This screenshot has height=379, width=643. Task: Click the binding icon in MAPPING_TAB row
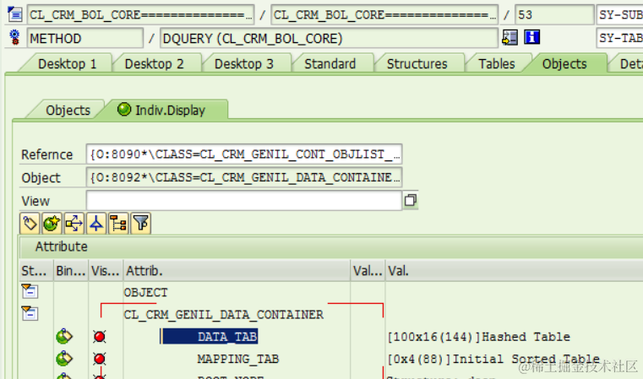tap(64, 359)
